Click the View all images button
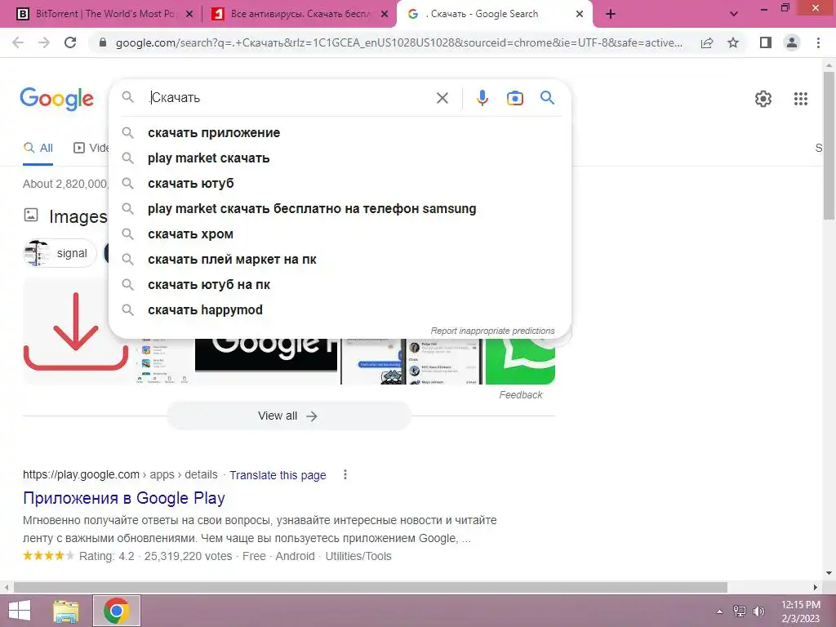This screenshot has height=627, width=836. tap(288, 416)
